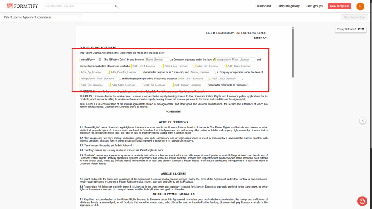Image resolution: width=372 pixels, height=209 pixels.
Task: Click the Addr_Line1_Licensor field
Action: click(146, 66)
